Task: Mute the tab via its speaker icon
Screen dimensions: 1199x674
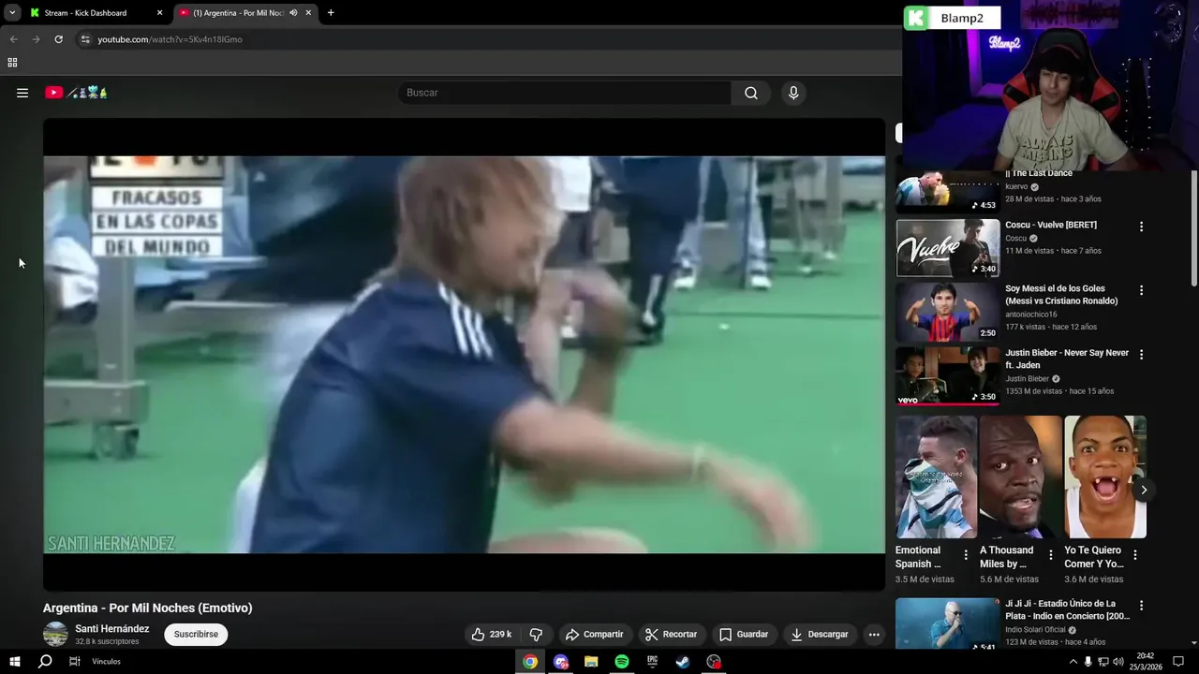Action: [293, 13]
